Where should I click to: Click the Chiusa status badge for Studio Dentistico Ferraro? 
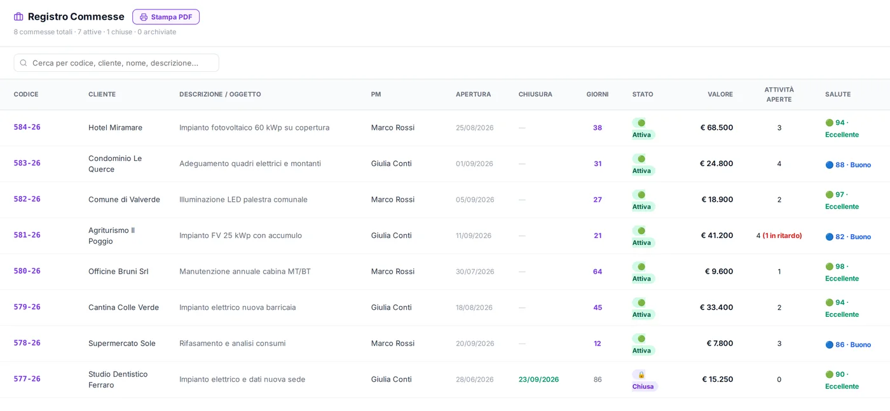coord(645,380)
